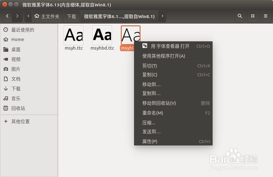The image size is (273, 177).
Task: Click the Home house icon in sidebar
Action: [x=6, y=40]
